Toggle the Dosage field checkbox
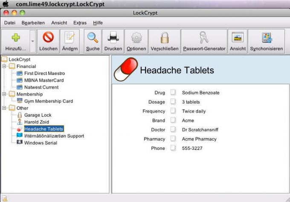This screenshot has width=290, height=202. [x=173, y=101]
